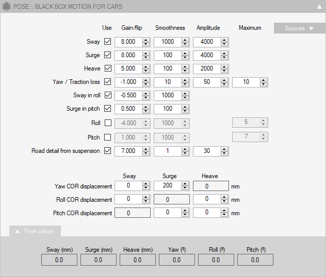
Task: Click the Sway (mm) pose value box
Action: (59, 260)
